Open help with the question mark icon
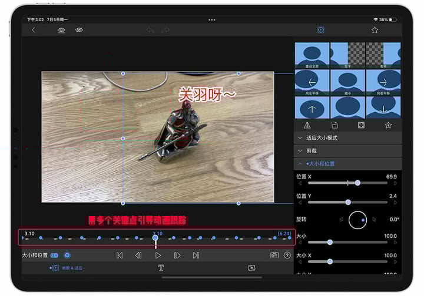Viewport: 424px width, 296px height. coord(287,255)
